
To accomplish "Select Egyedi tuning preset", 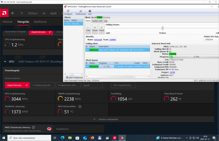I will click(x=92, y=85).
